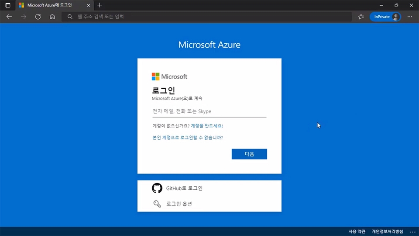Open browser Settings and more menu

(x=410, y=17)
